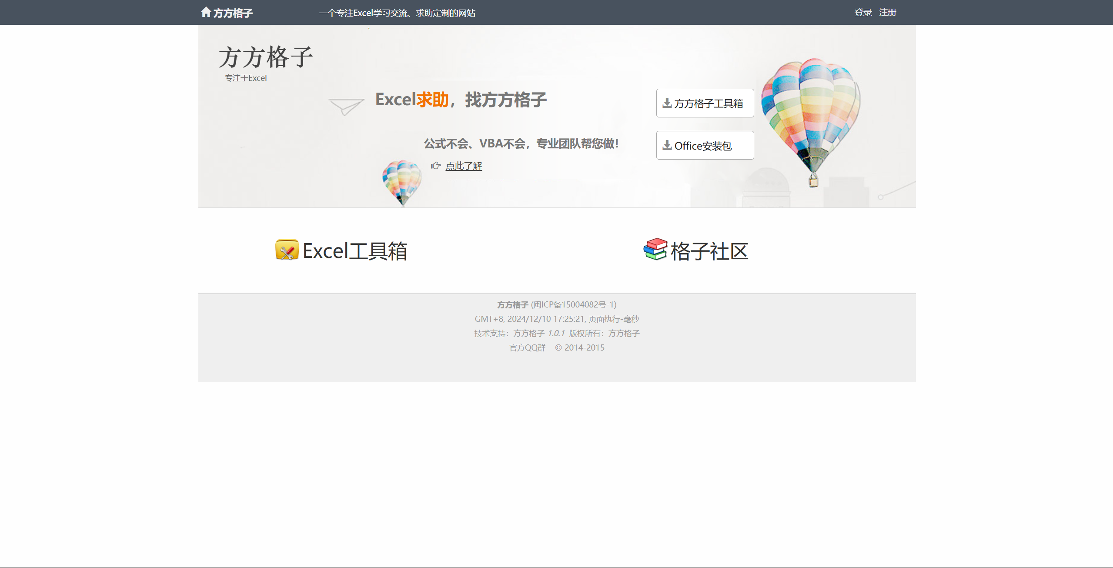Viewport: 1113px width, 568px height.
Task: Download 方方格子工具箱 via the banner button
Action: tap(705, 103)
